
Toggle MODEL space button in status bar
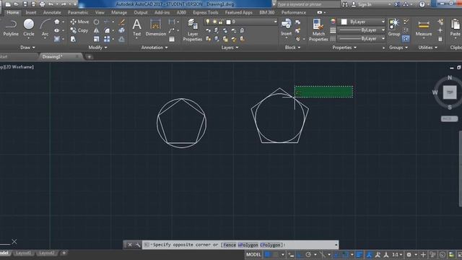pyautogui.click(x=253, y=254)
